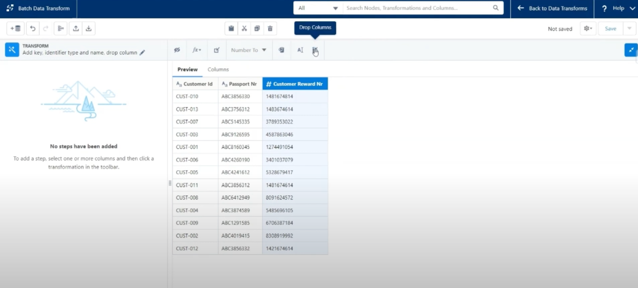Viewport: 638px width, 288px height.
Task: Click the copy icon
Action: pos(257,28)
